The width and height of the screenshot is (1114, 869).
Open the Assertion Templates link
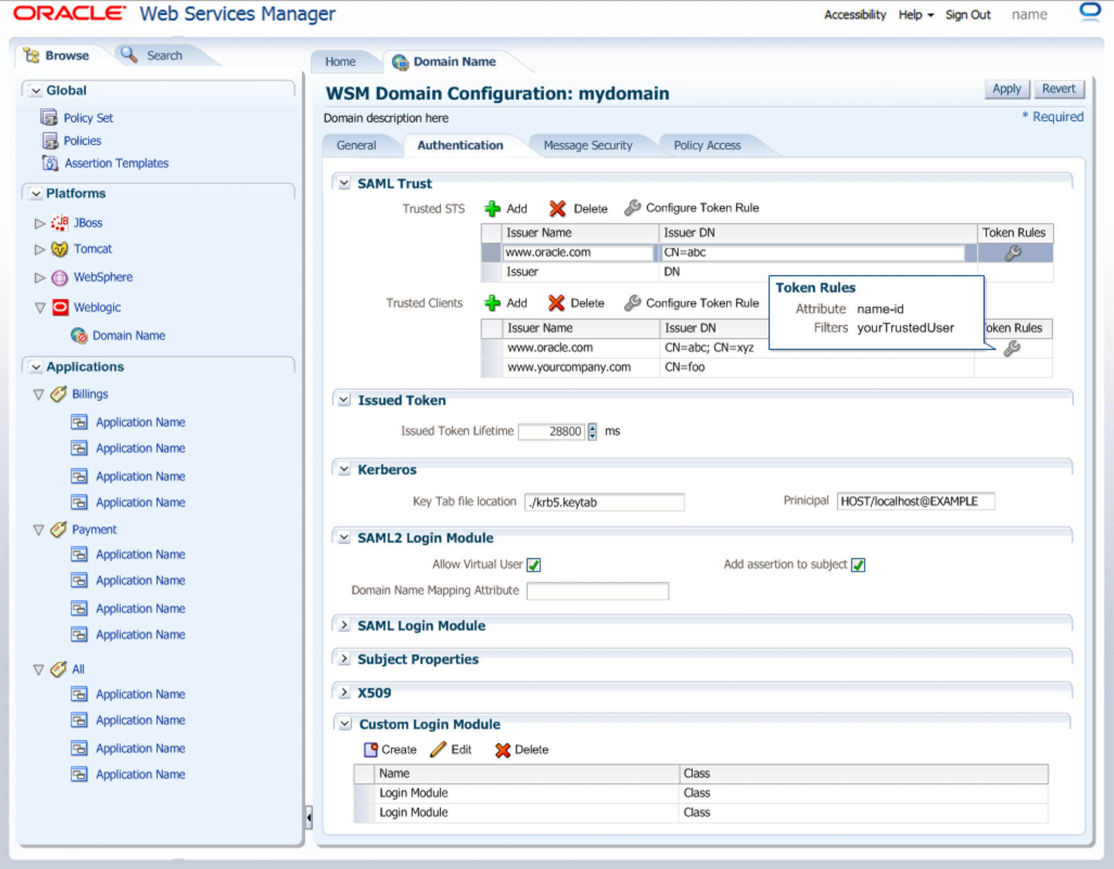(x=117, y=163)
